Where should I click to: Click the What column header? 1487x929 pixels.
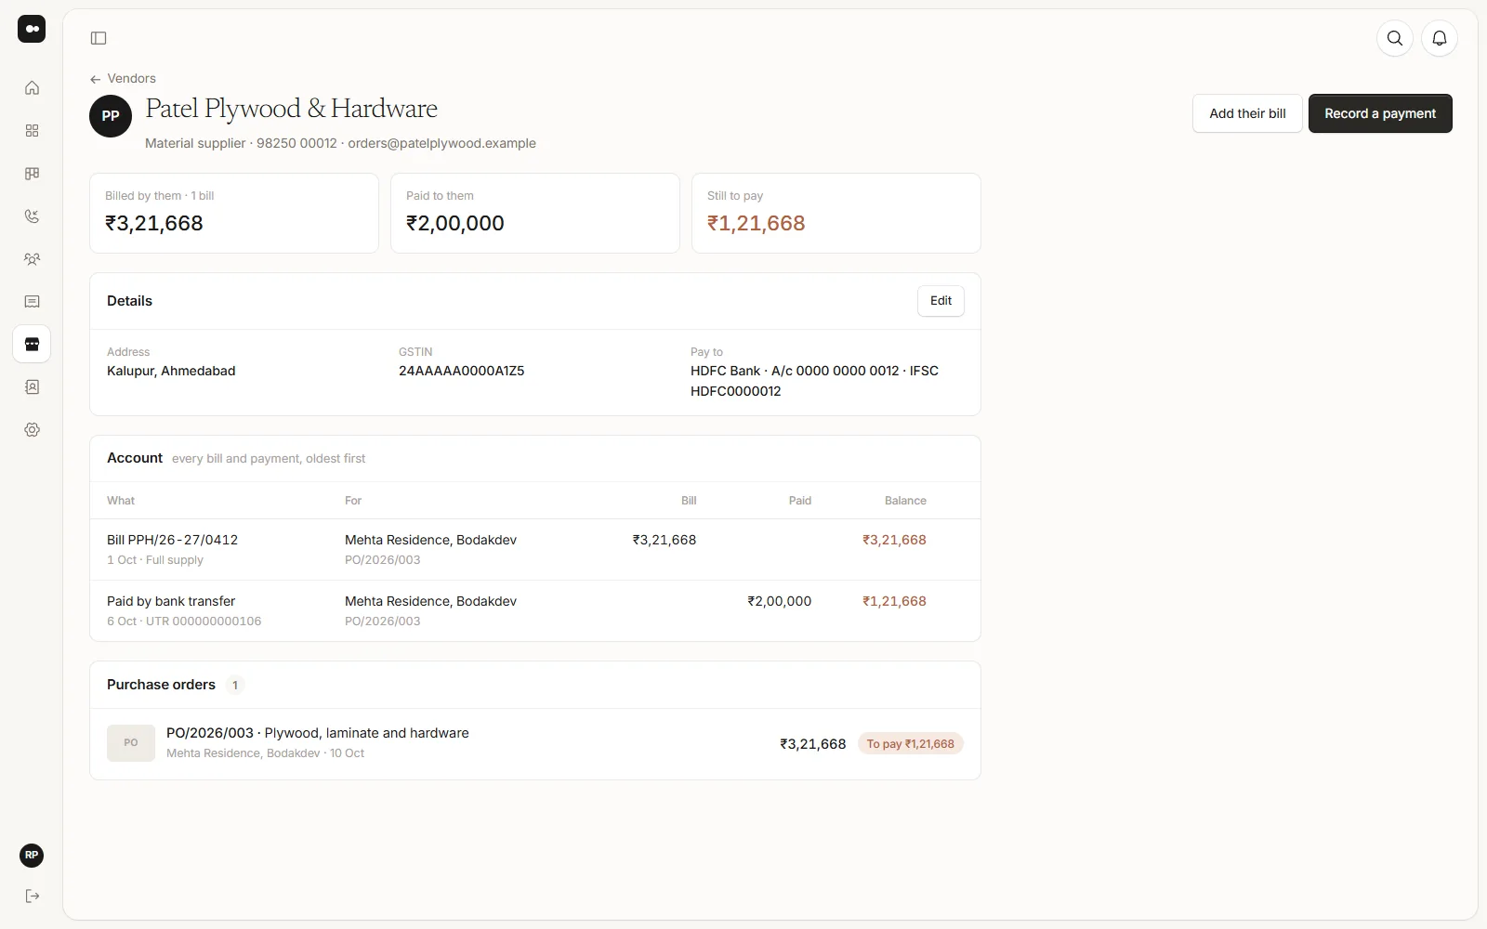point(121,501)
